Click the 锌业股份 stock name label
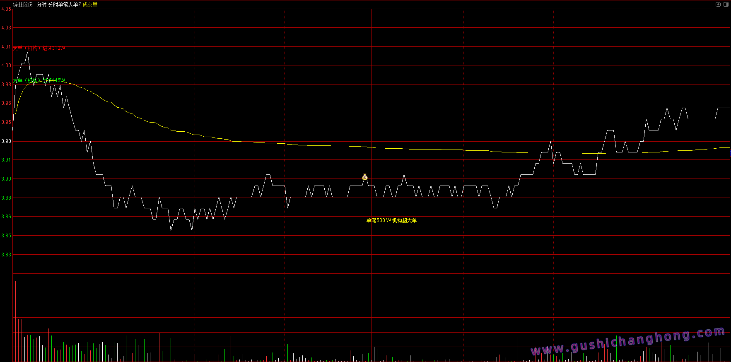 (x=23, y=5)
